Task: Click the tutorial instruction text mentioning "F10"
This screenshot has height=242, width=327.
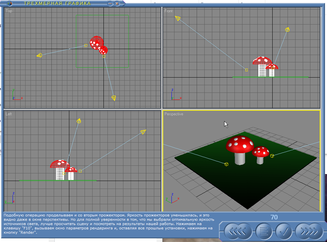Action: point(108,224)
